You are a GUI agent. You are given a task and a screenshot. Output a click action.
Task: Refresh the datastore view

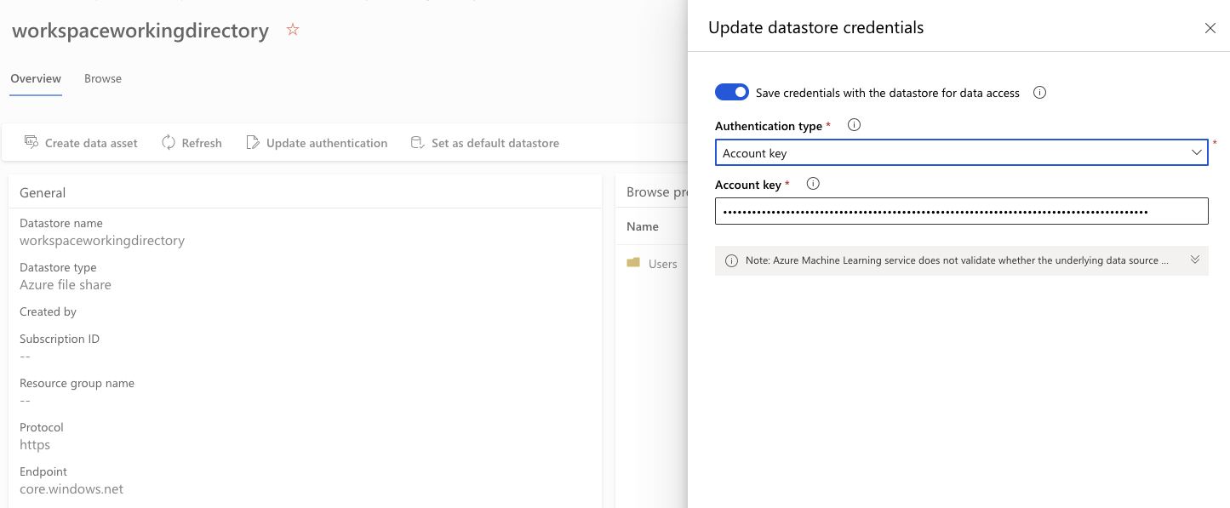coord(192,143)
